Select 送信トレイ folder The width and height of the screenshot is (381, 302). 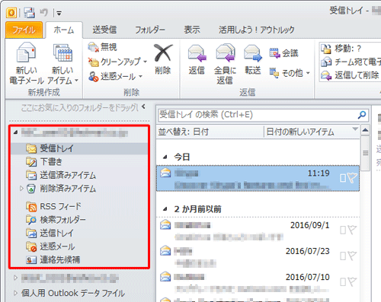pos(50,233)
